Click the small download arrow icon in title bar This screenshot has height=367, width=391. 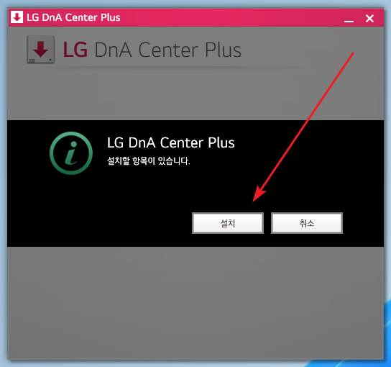(17, 17)
